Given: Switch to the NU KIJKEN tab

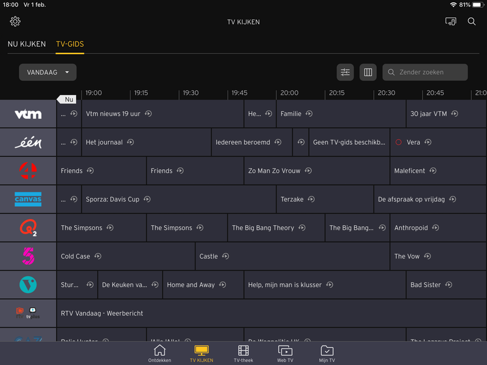Looking at the screenshot, I should (x=27, y=44).
